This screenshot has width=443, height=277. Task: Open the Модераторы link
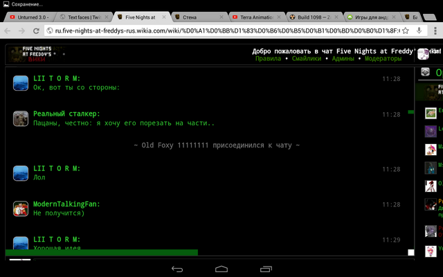(x=383, y=59)
